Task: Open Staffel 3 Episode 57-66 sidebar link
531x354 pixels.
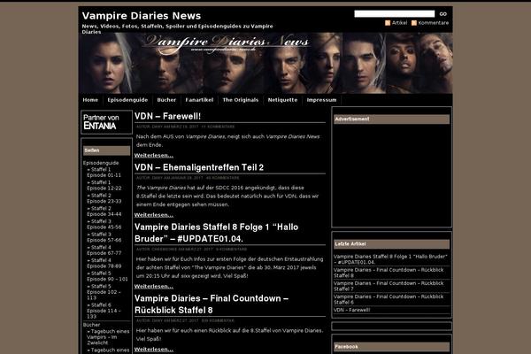Action: [x=104, y=237]
